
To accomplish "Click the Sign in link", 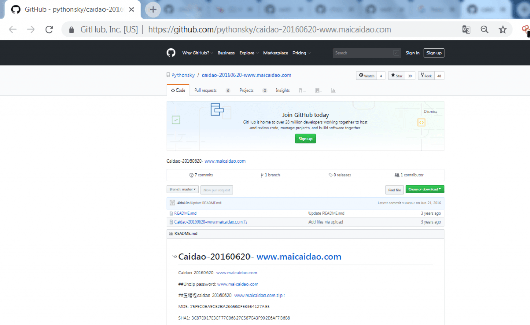I will 413,53.
